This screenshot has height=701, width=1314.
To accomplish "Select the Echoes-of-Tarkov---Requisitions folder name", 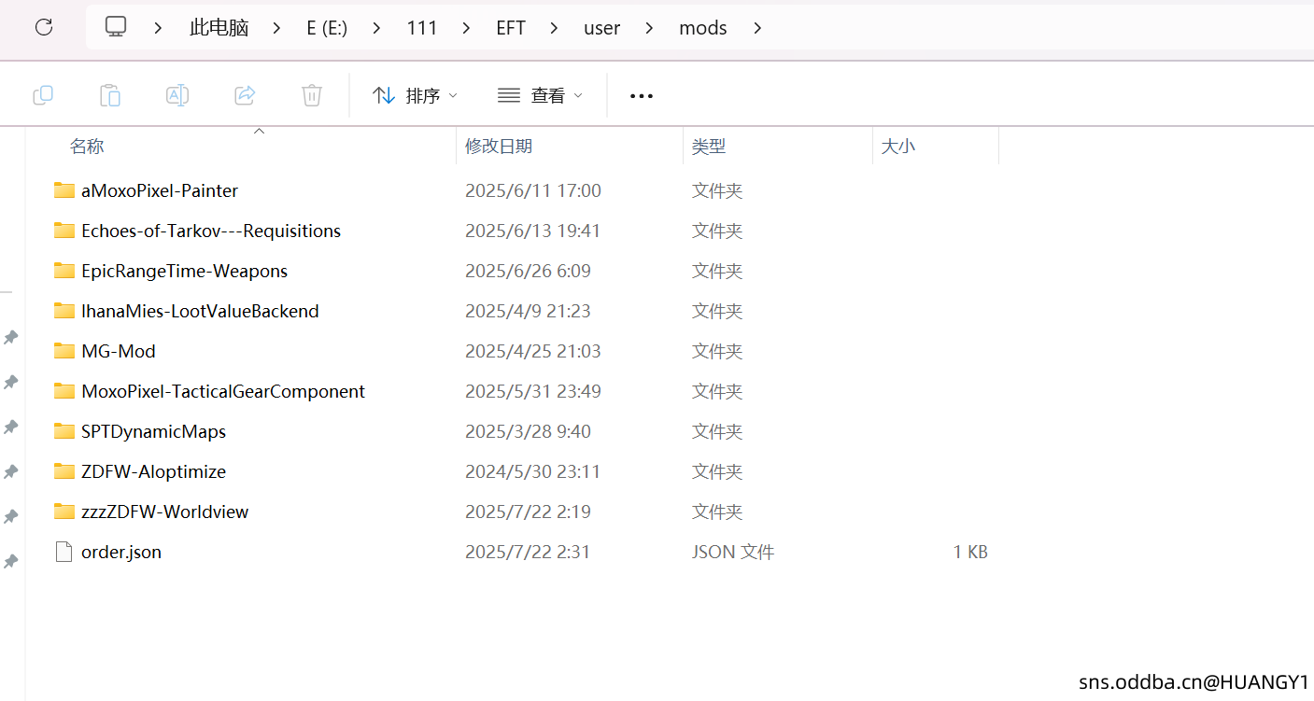I will click(211, 231).
